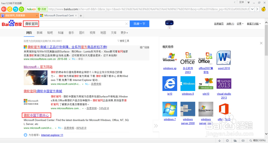Expand arrow beside www.microsoftstore.com... result
This screenshot has height=143, width=268.
(83, 108)
